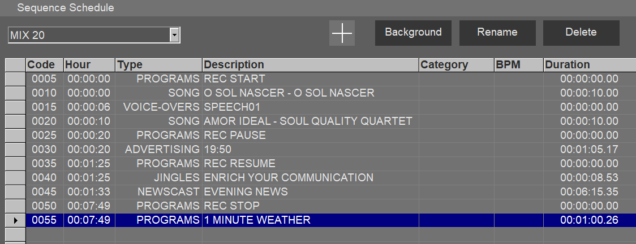Open the MIX 20 sequence dropdown
The image size is (636, 244).
point(175,35)
